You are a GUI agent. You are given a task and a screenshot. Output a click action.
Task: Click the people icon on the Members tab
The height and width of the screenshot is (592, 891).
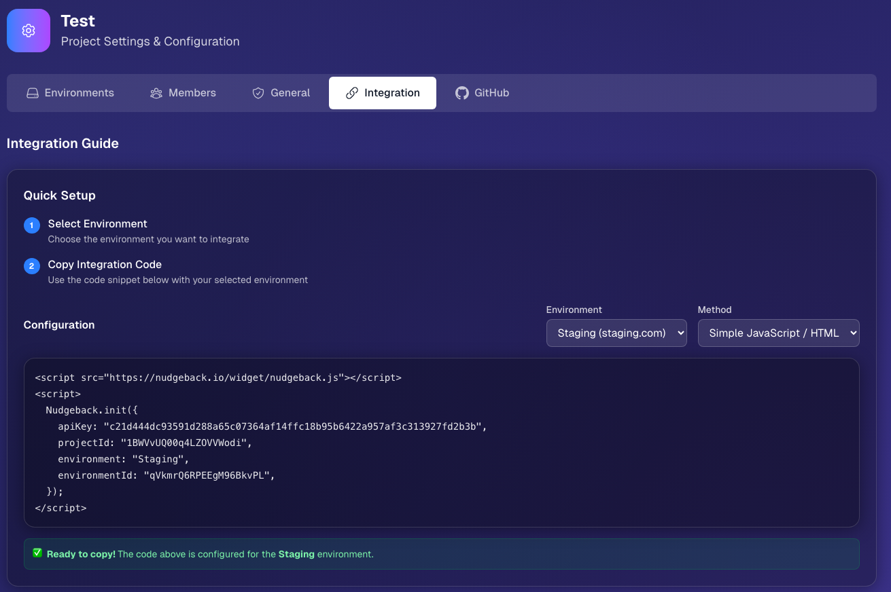(x=156, y=92)
